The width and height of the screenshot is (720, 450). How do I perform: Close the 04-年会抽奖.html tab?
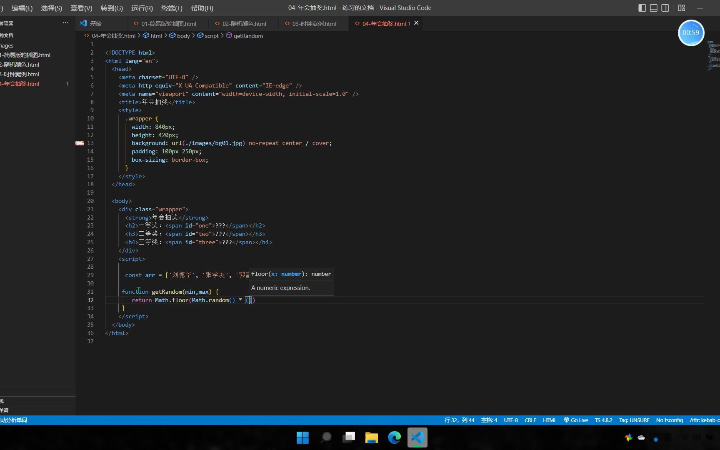tap(416, 23)
